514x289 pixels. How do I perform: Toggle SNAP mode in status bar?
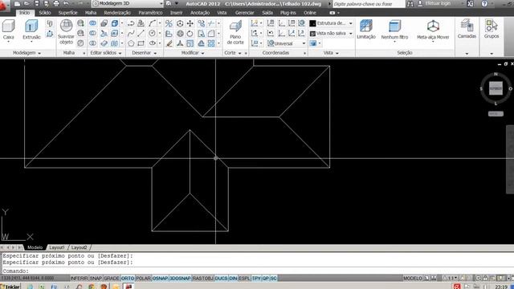(x=96, y=279)
